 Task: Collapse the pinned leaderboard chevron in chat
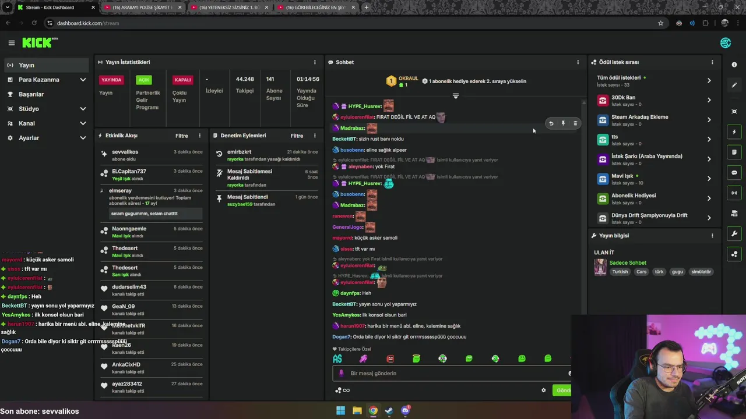(x=456, y=95)
